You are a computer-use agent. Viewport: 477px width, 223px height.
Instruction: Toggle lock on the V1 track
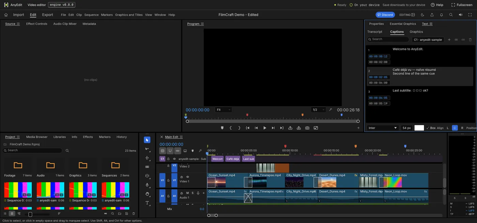point(168,181)
